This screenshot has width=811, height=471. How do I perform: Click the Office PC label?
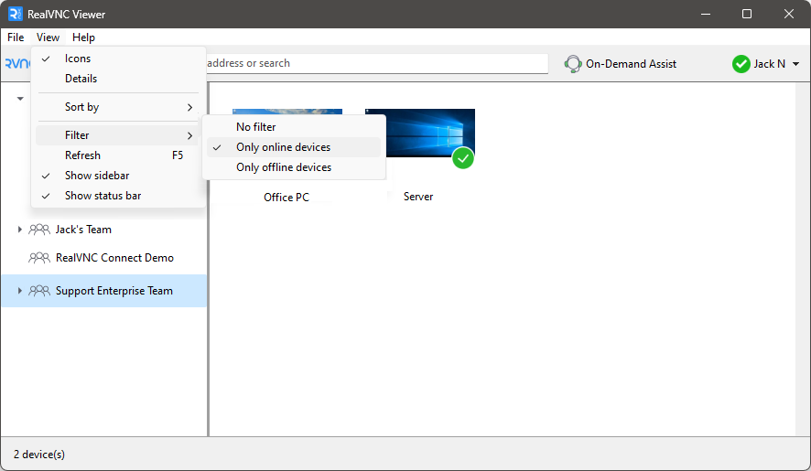point(287,198)
